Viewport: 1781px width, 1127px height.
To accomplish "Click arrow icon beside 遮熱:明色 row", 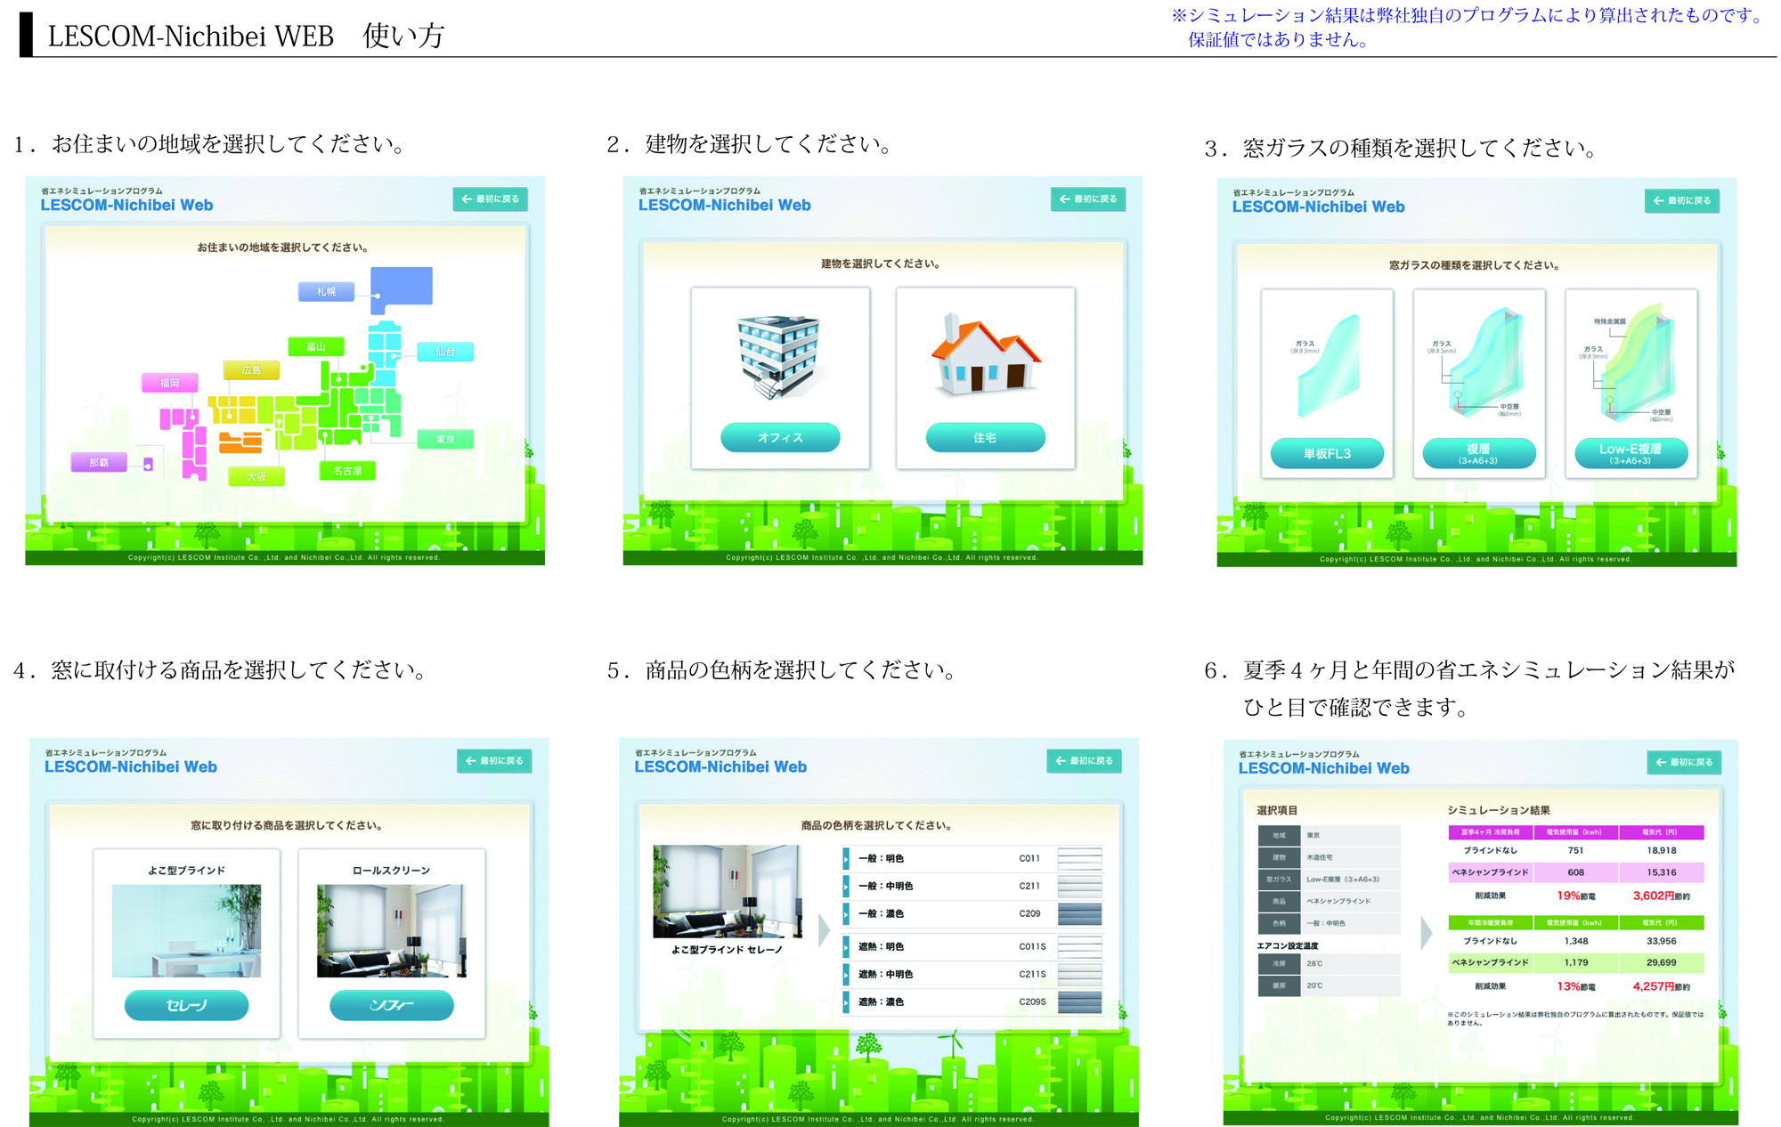I will [x=846, y=947].
